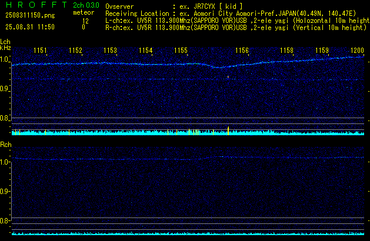Click the kHz axis unit label
The height and width of the screenshot is (241, 370).
5,48
